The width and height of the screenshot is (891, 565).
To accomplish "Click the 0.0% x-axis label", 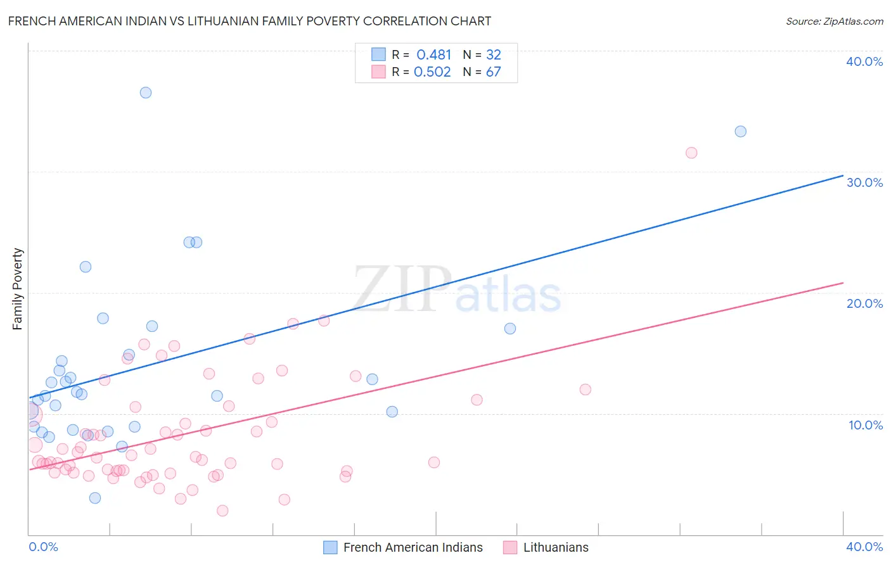I will point(44,547).
